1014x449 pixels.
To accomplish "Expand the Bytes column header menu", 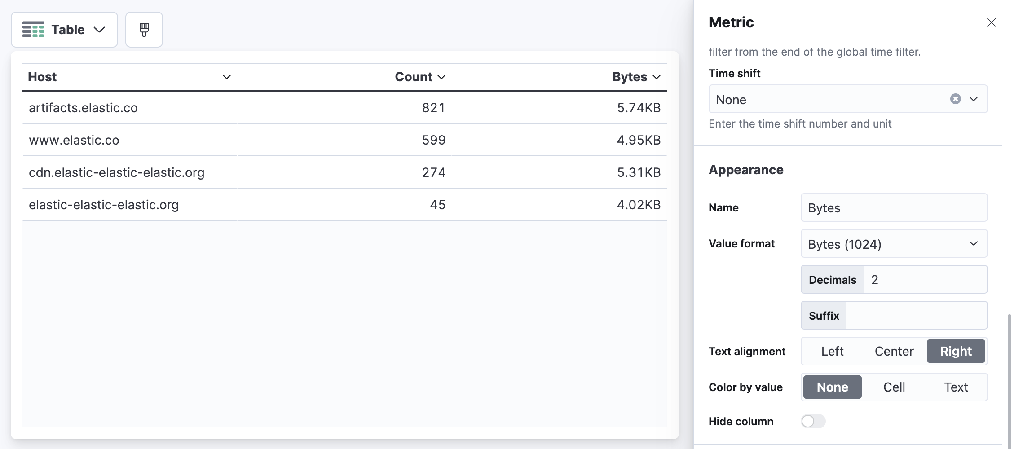I will point(657,77).
